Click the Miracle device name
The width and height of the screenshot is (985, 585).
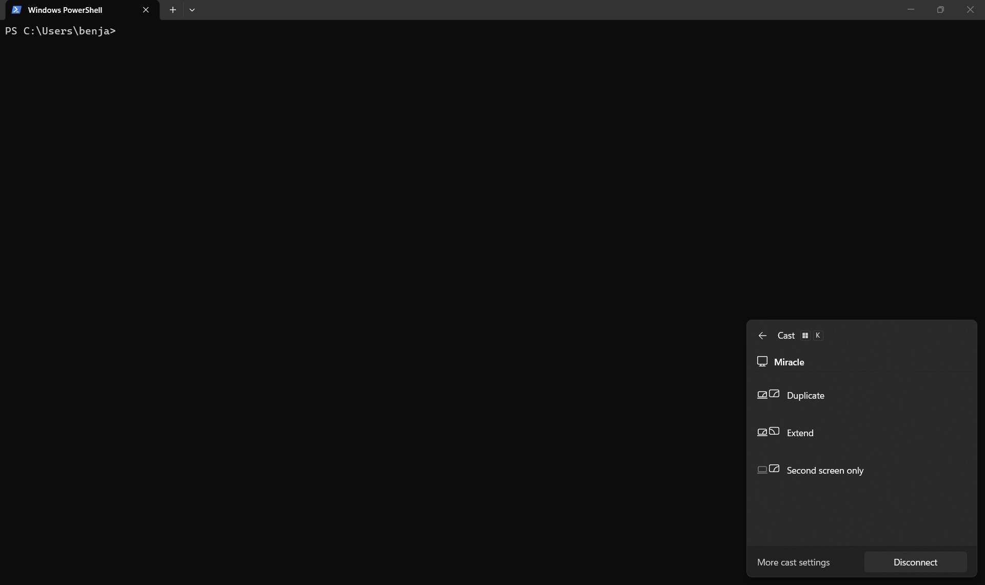pos(789,362)
